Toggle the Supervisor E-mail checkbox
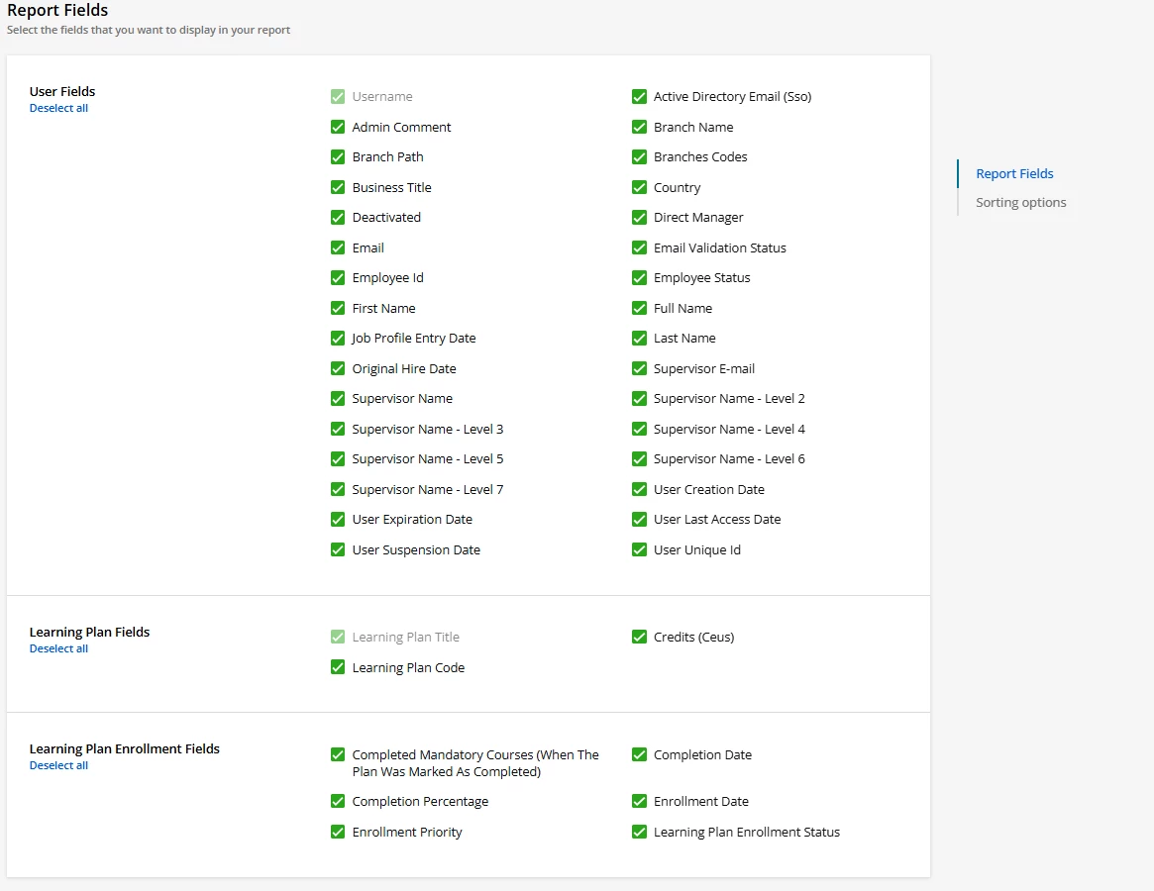The width and height of the screenshot is (1154, 891). pyautogui.click(x=639, y=368)
